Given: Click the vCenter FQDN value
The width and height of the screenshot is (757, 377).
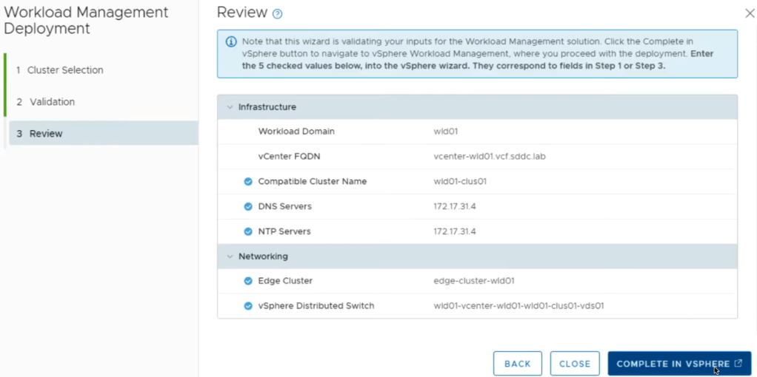Looking at the screenshot, I should click(489, 157).
